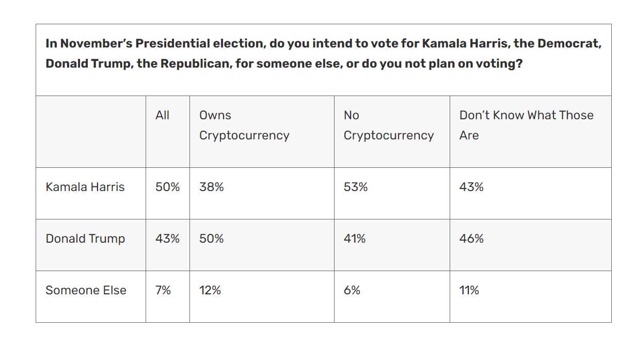Image resolution: width=635 pixels, height=347 pixels.
Task: Click the 41% Trump no-crypto cell
Action: point(355,239)
